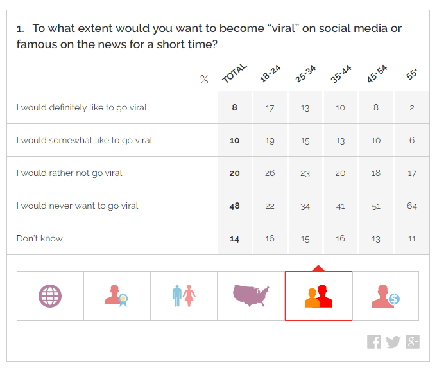Click "I would never want to go viral" row

[x=77, y=206]
